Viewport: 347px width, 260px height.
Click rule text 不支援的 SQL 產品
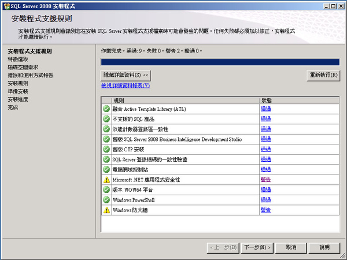pyautogui.click(x=134, y=119)
